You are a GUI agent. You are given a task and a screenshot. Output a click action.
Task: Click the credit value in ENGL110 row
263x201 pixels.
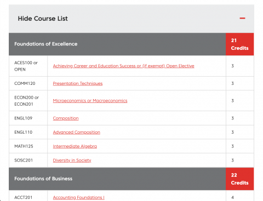[x=232, y=132]
